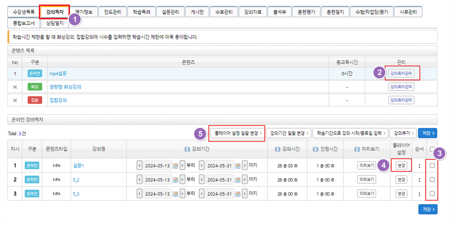Click the film icon in 미리보기 header
Screen dimensions: 454x225
point(357,149)
